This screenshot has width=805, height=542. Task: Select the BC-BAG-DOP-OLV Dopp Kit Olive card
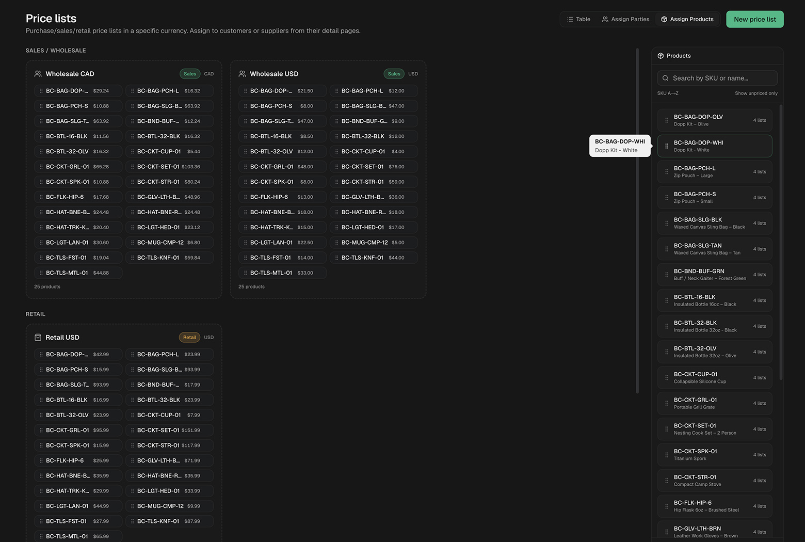[715, 120]
